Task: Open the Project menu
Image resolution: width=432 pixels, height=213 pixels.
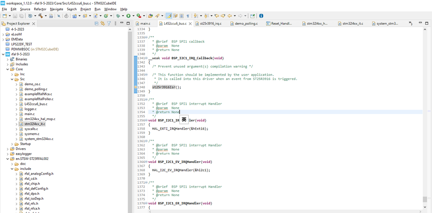Action: coord(86,9)
